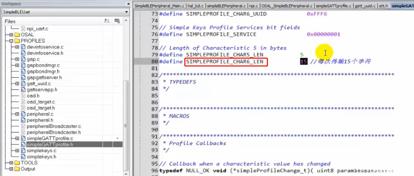This screenshot has height=176, width=414.
Task: Expand the TOOLS folder
Action: pos(11,163)
